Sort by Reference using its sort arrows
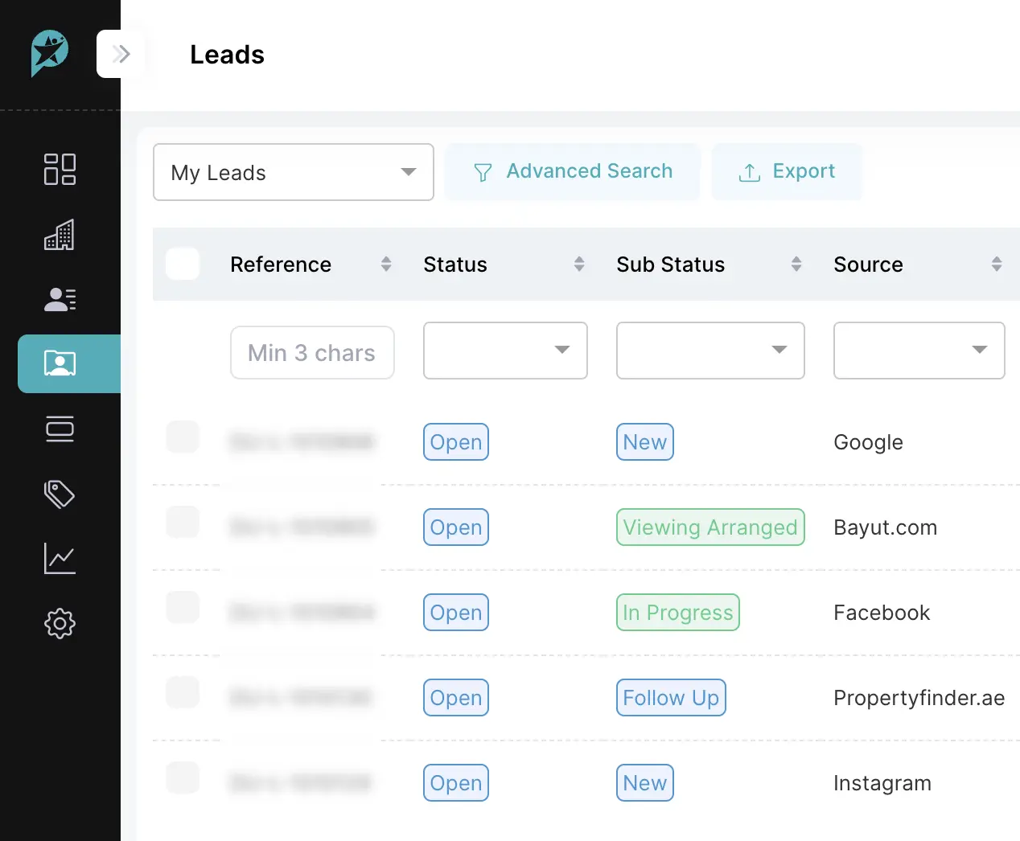The image size is (1020, 841). (x=386, y=264)
